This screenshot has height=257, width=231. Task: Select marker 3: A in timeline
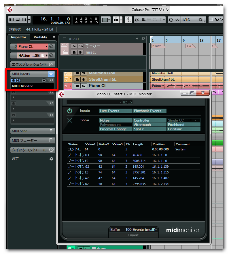pos(190,46)
